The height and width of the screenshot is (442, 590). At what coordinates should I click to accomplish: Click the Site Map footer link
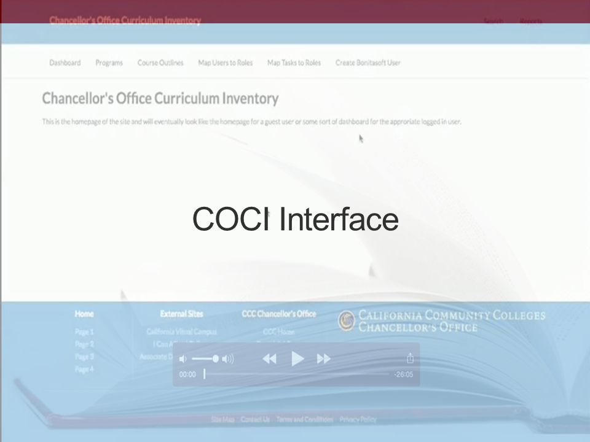coord(222,419)
